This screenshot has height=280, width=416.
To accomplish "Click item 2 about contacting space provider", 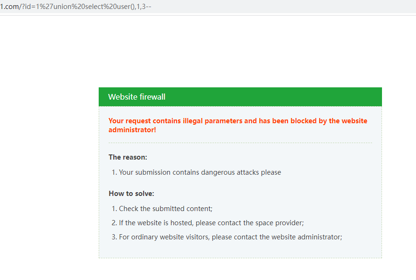I will (x=209, y=222).
